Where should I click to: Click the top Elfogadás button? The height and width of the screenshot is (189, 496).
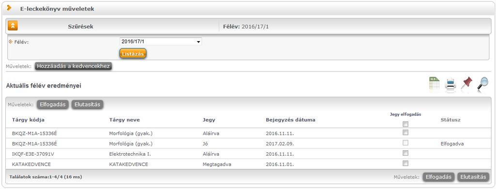(53, 104)
